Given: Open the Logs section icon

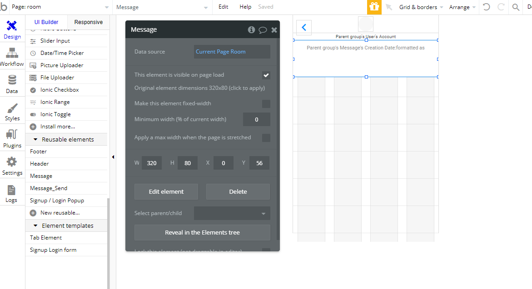Looking at the screenshot, I should (x=11, y=190).
